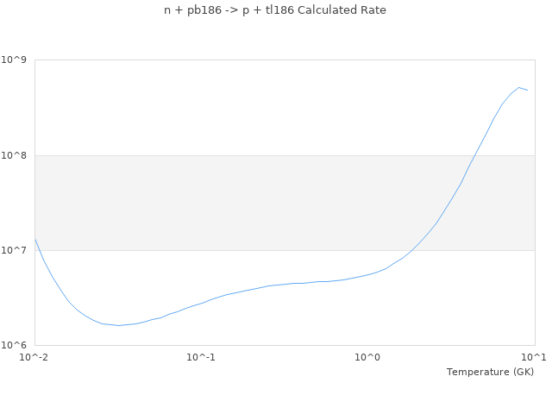552x414 pixels.
Task: Select the 10^8 y-axis tick label
Action: 15,155
